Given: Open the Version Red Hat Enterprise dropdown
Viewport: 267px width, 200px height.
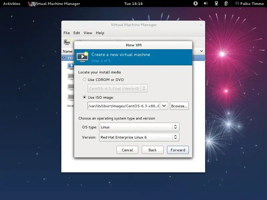Looking at the screenshot, I should point(139,137).
